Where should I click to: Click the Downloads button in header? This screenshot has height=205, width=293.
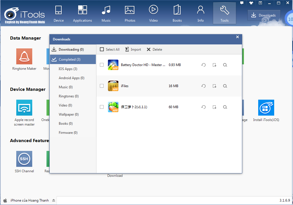point(264,15)
